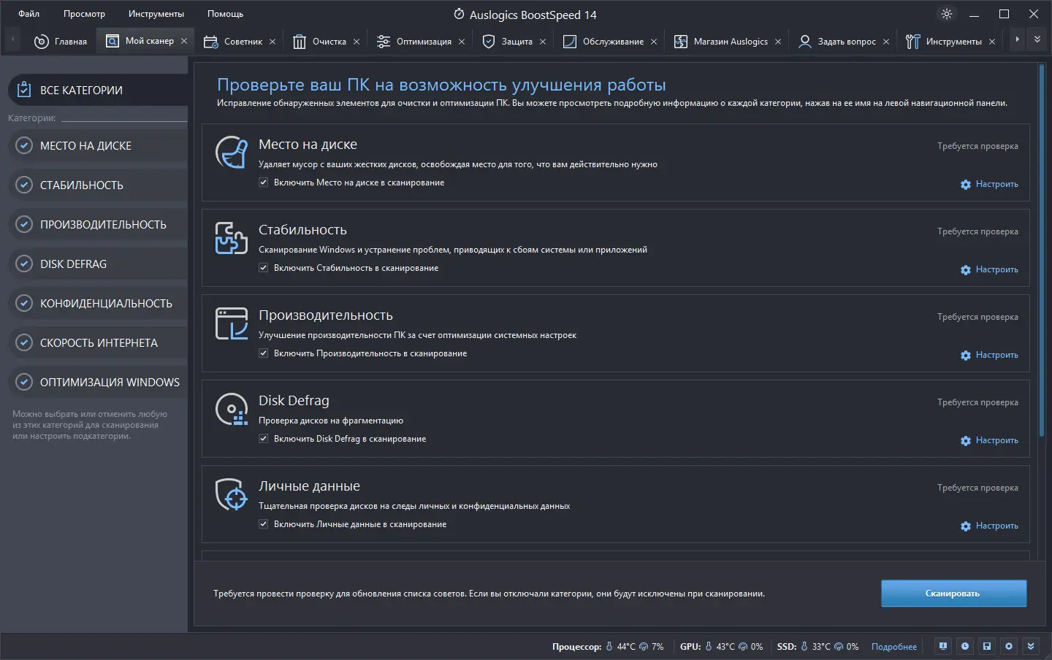Select the Личные данные shield icon
Image resolution: width=1052 pixels, height=660 pixels.
[231, 494]
